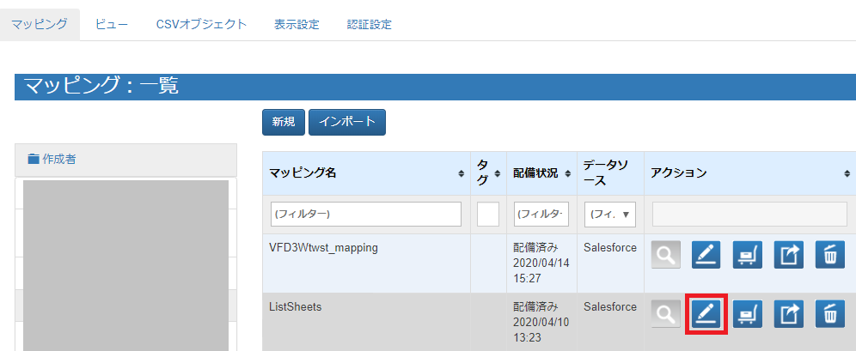Viewport: 856px width, 351px height.
Task: Click export icon for VFD3Wtwst_mapping row
Action: [x=788, y=255]
